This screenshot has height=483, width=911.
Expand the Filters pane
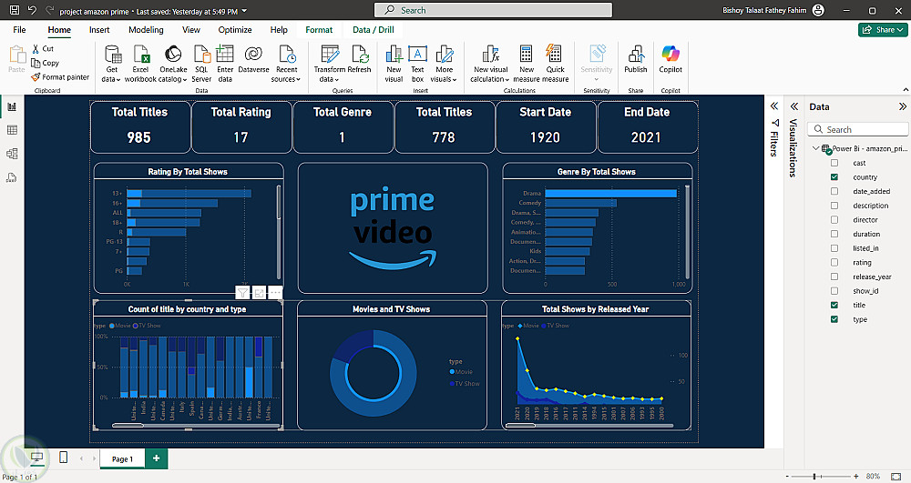tap(773, 106)
